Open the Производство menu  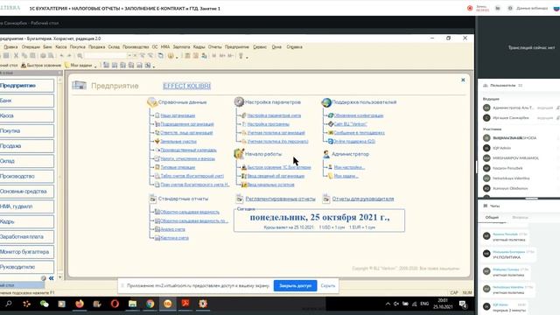[136, 46]
